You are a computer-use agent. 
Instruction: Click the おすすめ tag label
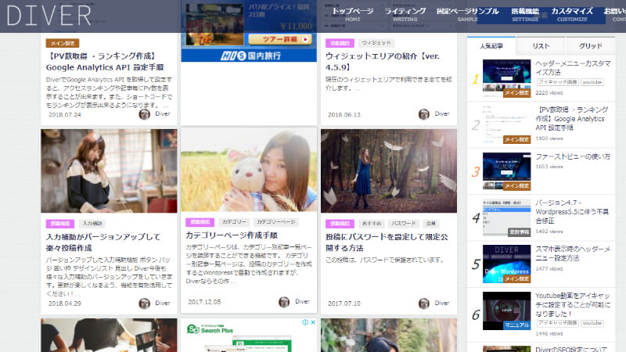coord(372,224)
